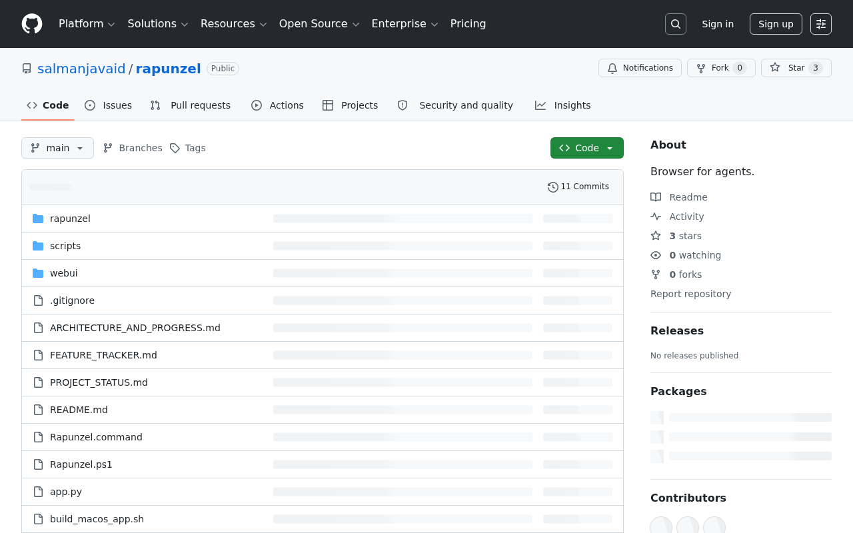Click the eye icon beside 0 watching
The height and width of the screenshot is (533, 853).
point(656,255)
